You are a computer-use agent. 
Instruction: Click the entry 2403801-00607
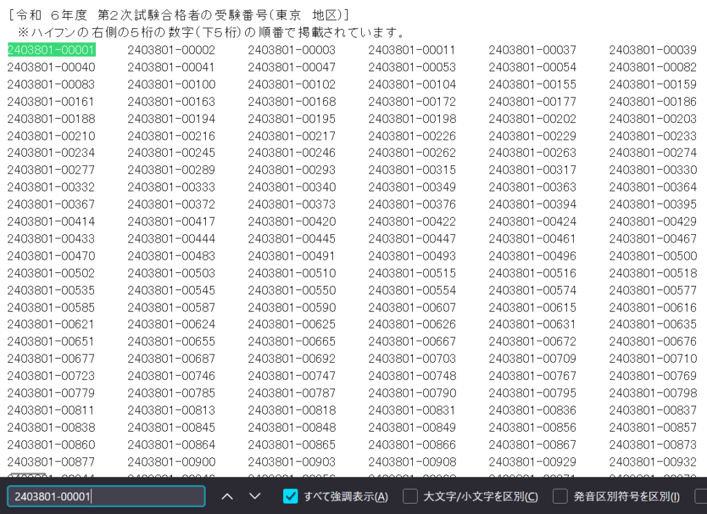(411, 307)
